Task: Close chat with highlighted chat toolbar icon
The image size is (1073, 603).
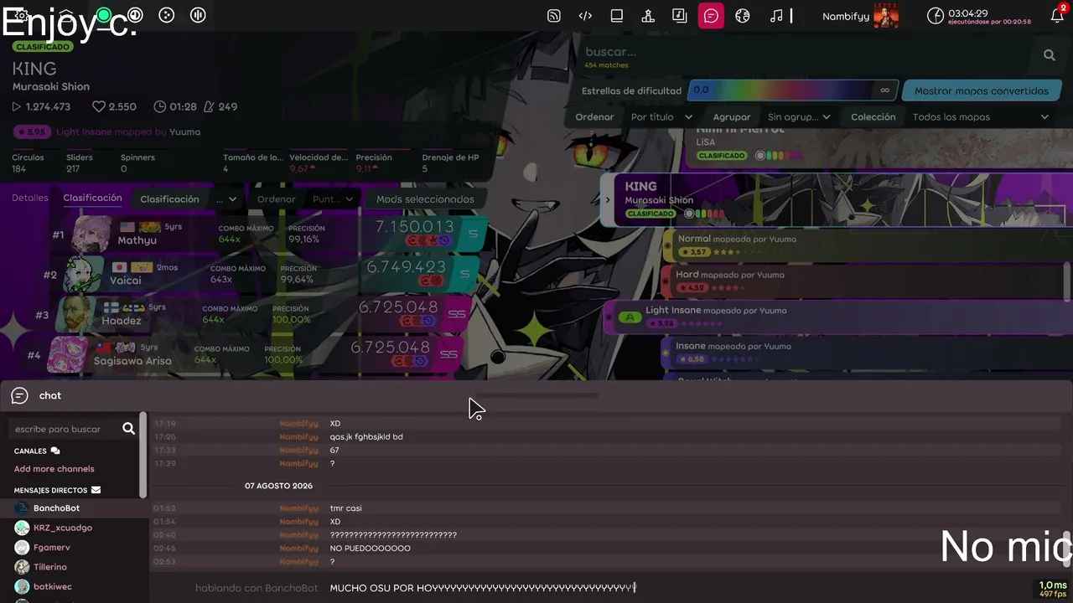Action: [711, 16]
